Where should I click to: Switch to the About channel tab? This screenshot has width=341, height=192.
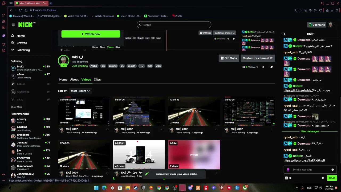click(x=74, y=79)
